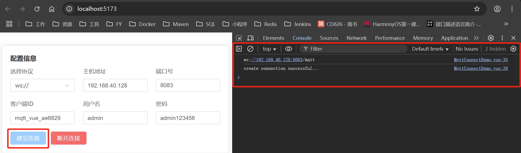Switch to the Network tab

[x=356, y=38]
